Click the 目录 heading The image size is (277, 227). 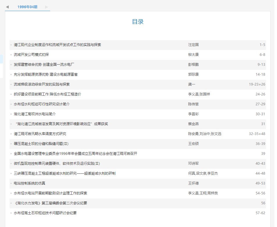coord(138,22)
